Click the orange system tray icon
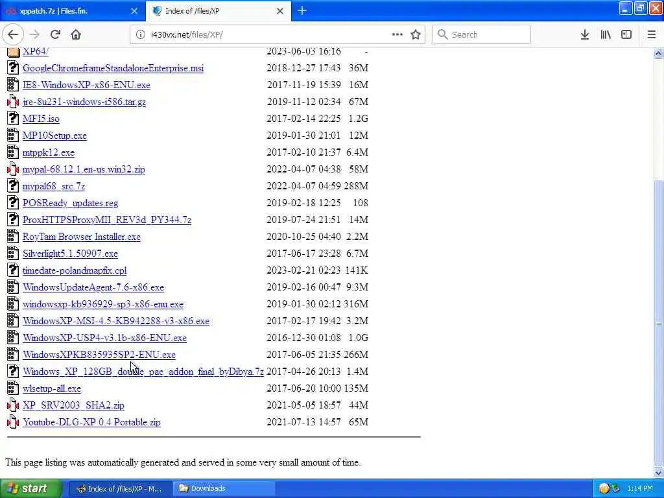The height and width of the screenshot is (498, 664). click(x=604, y=489)
